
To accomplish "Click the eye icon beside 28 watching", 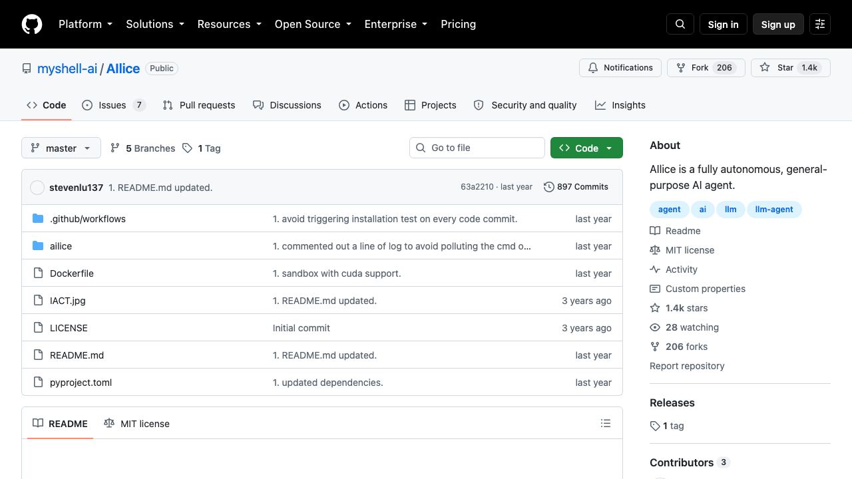I will click(655, 327).
